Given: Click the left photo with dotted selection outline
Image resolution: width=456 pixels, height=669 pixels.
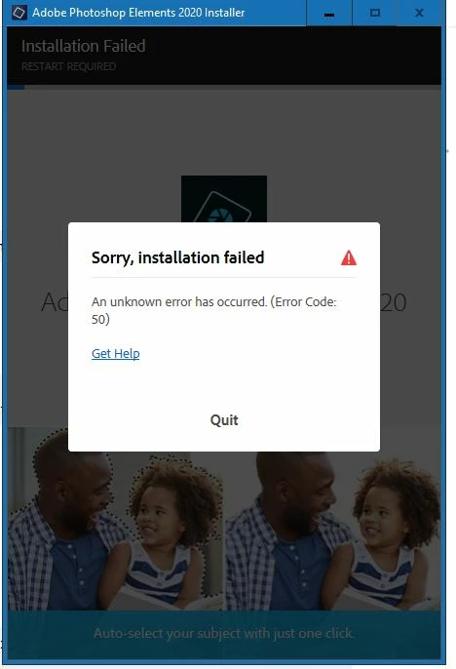Looking at the screenshot, I should tap(115, 519).
